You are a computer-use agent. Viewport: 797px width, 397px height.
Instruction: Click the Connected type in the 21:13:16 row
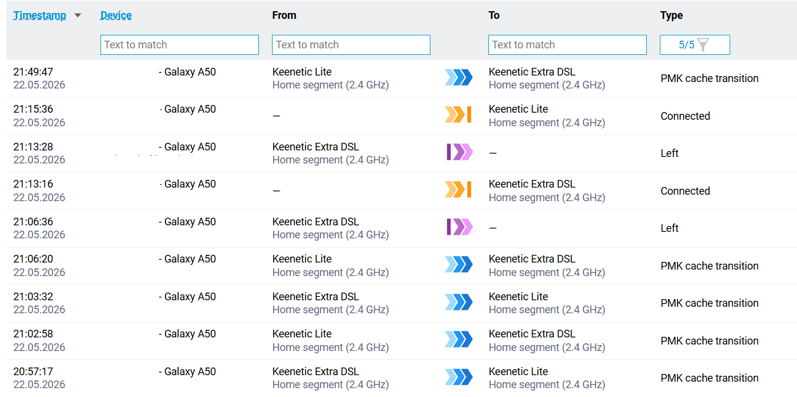click(685, 191)
